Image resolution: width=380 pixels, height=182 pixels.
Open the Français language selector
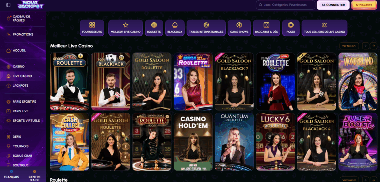pyautogui.click(x=12, y=175)
